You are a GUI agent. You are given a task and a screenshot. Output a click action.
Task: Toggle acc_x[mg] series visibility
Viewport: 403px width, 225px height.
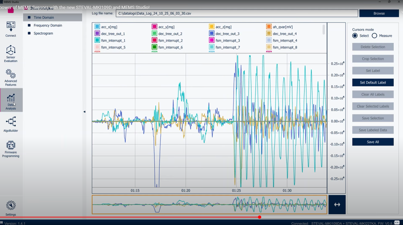(97, 27)
